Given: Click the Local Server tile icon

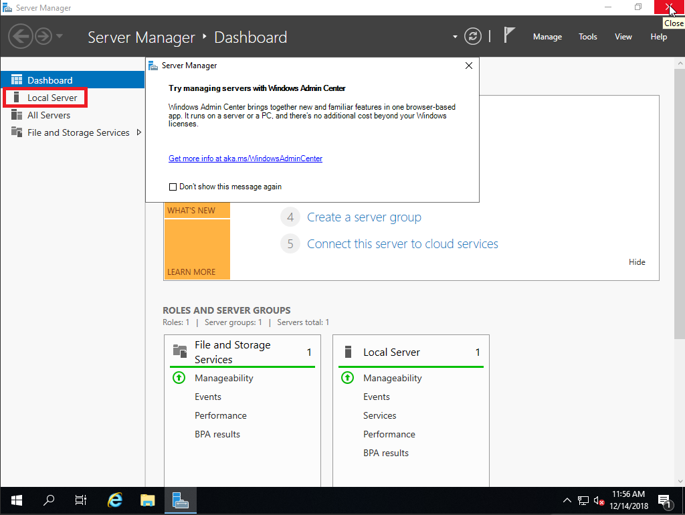Looking at the screenshot, I should click(x=348, y=352).
